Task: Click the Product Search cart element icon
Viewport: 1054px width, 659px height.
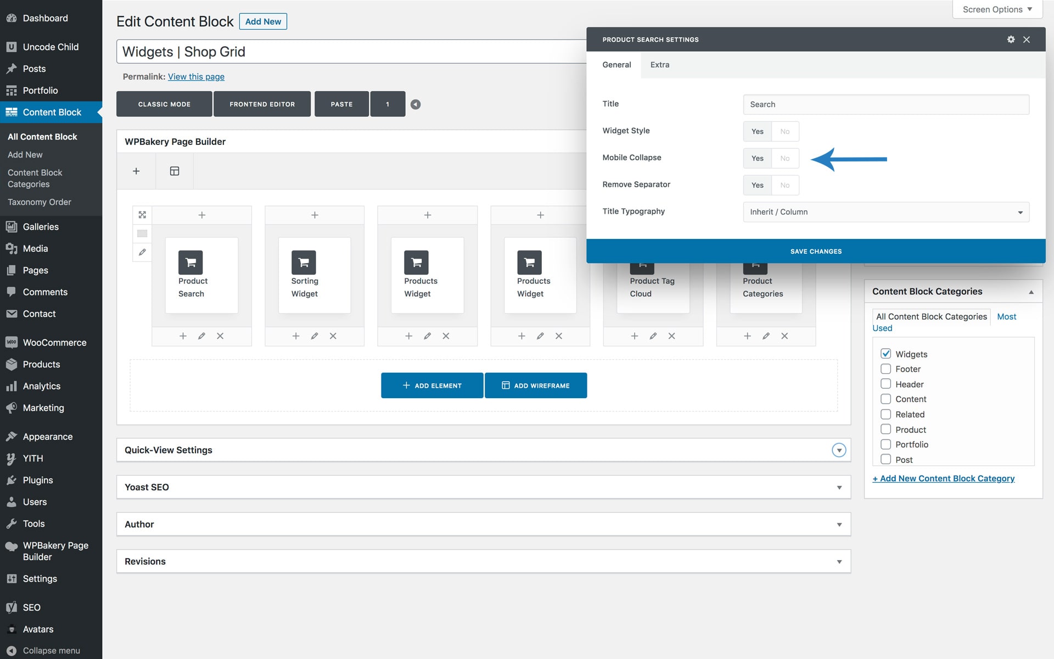Action: 190,263
